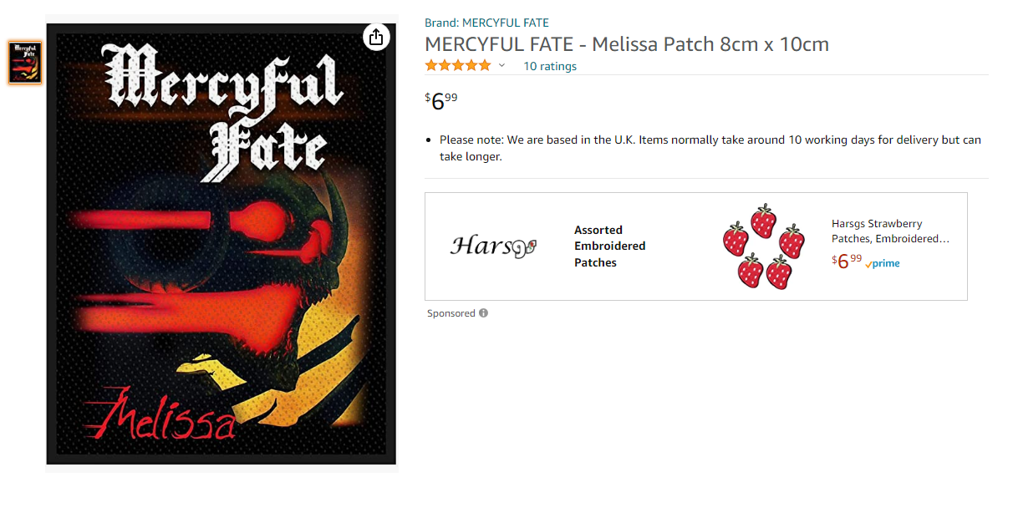Click the Harsgs brand logo
1013x513 pixels.
(x=493, y=246)
